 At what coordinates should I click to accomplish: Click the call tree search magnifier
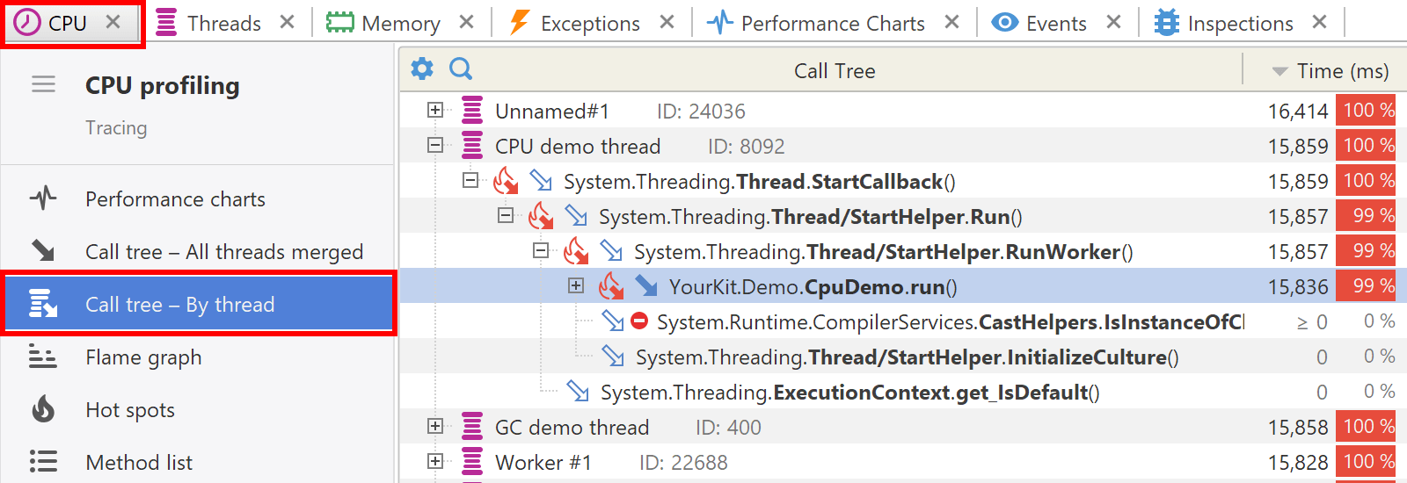461,68
